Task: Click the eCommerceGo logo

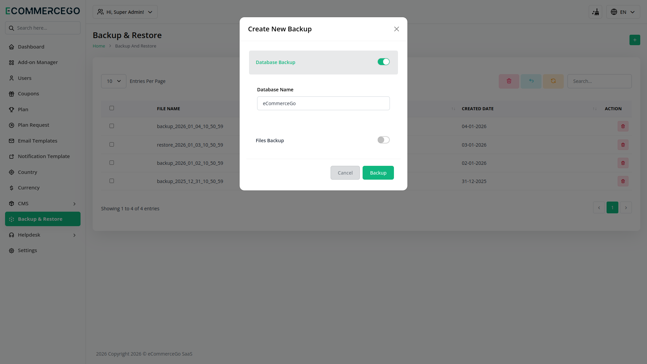Action: click(x=43, y=11)
